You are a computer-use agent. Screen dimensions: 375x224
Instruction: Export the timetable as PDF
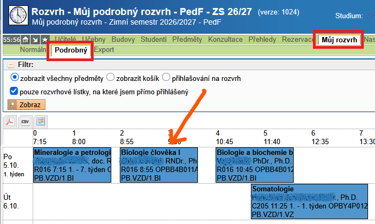(10, 122)
